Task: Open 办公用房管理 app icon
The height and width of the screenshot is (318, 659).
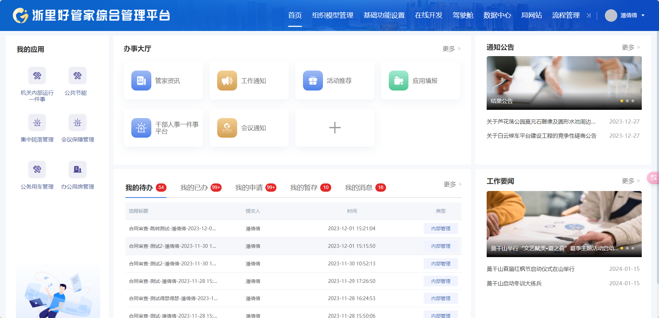Action: pos(78,169)
